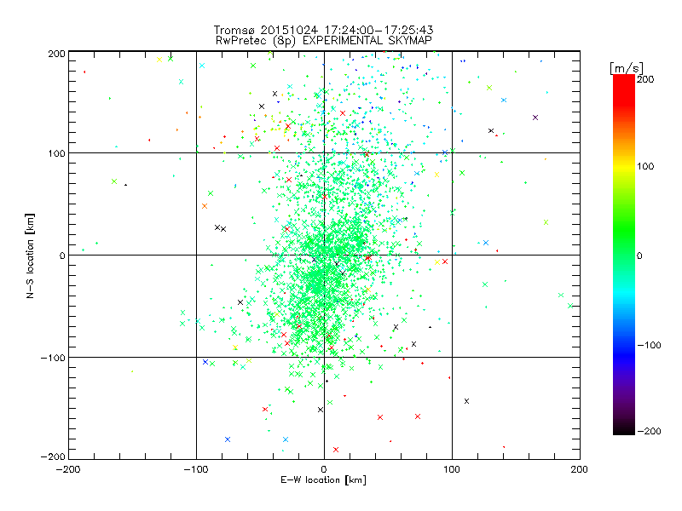Click the colorbar tick label '-100'
682x511 pixels.
(x=649, y=345)
